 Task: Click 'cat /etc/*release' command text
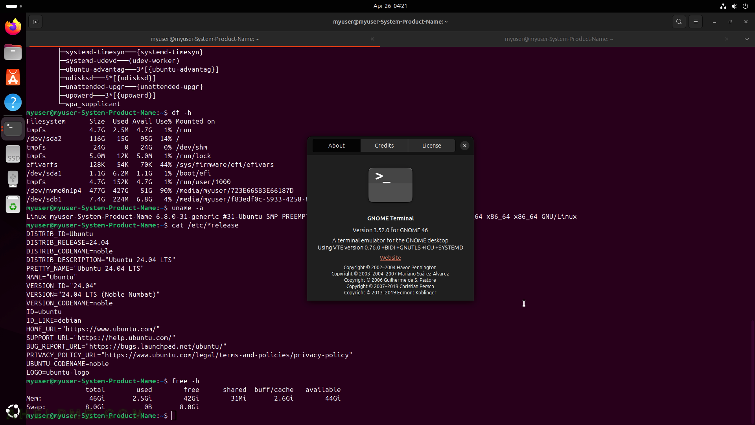pos(205,225)
